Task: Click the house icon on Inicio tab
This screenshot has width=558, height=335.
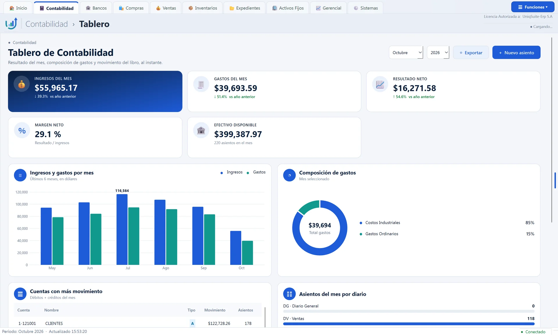Action: pyautogui.click(x=12, y=8)
